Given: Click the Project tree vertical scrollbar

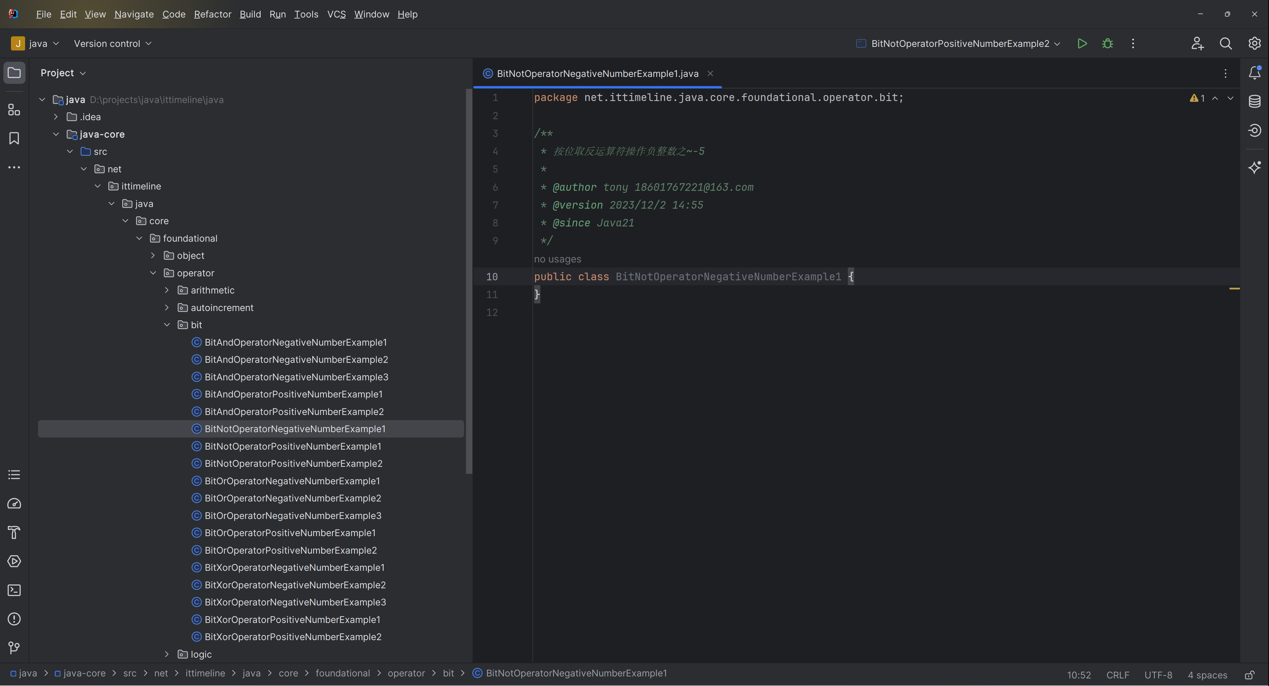Looking at the screenshot, I should pos(468,281).
